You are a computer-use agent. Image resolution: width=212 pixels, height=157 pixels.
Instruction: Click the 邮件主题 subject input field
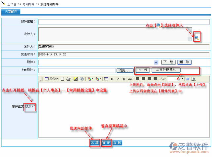(124, 22)
